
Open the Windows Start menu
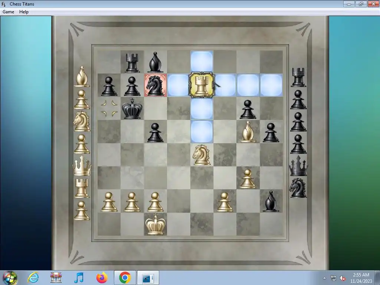(x=10, y=278)
